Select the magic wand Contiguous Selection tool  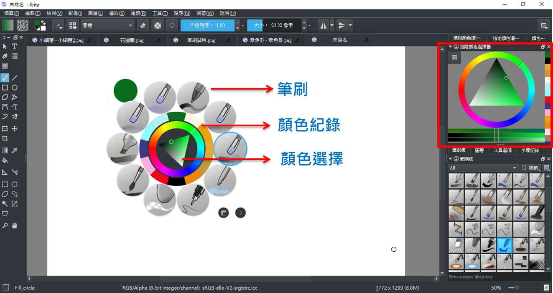point(5,204)
